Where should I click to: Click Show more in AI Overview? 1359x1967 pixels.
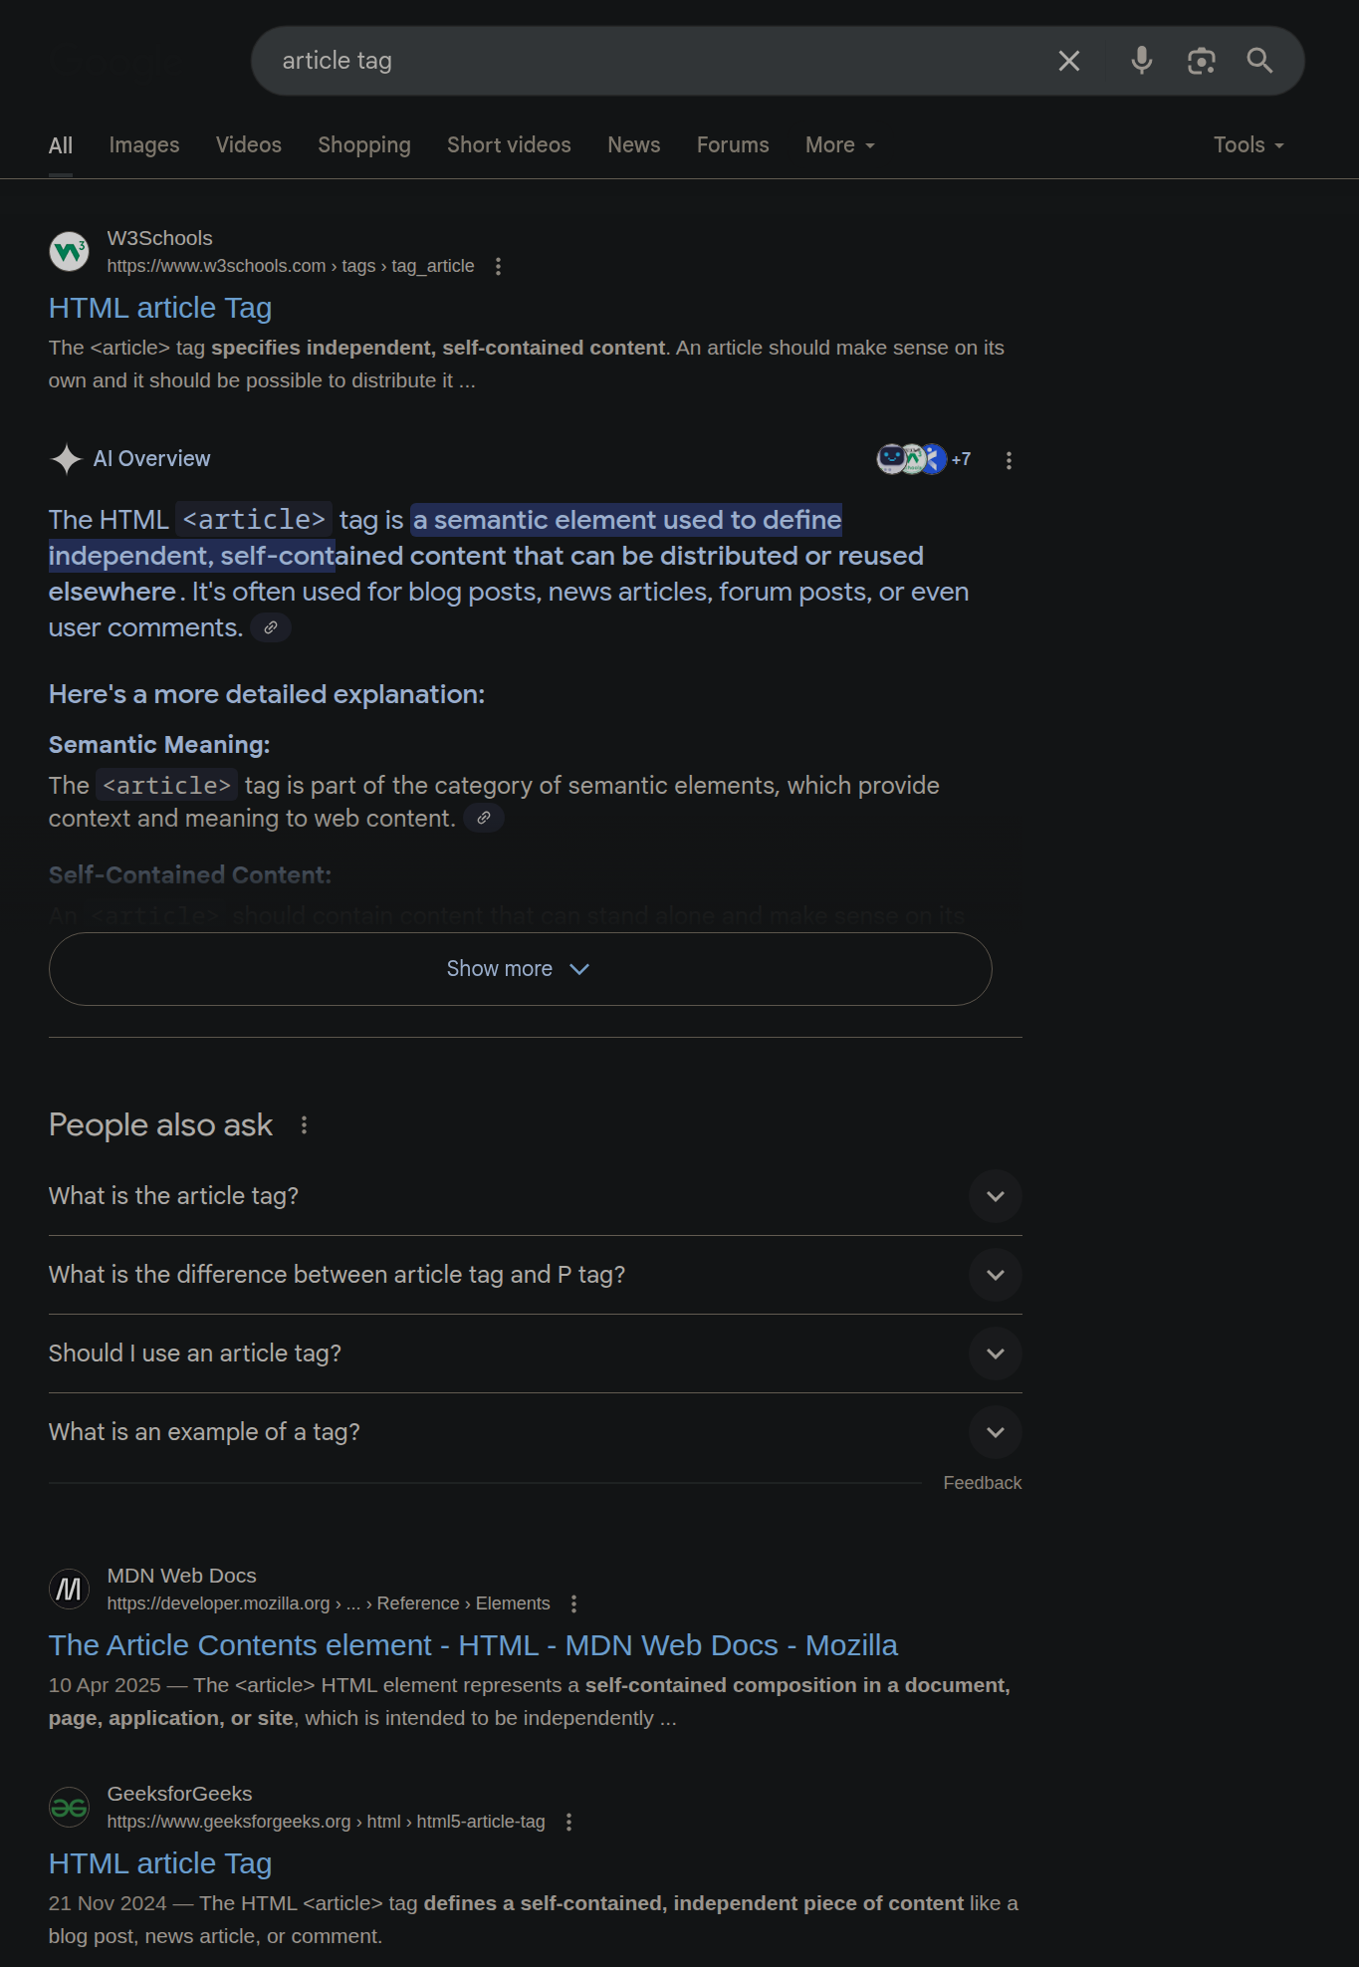520,969
